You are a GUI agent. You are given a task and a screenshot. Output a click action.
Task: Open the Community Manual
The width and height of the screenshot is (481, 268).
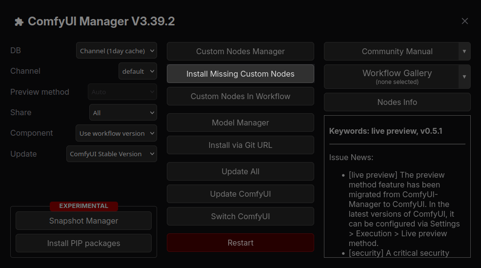(391, 51)
